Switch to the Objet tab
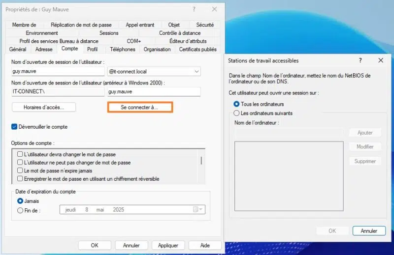 [x=174, y=25]
